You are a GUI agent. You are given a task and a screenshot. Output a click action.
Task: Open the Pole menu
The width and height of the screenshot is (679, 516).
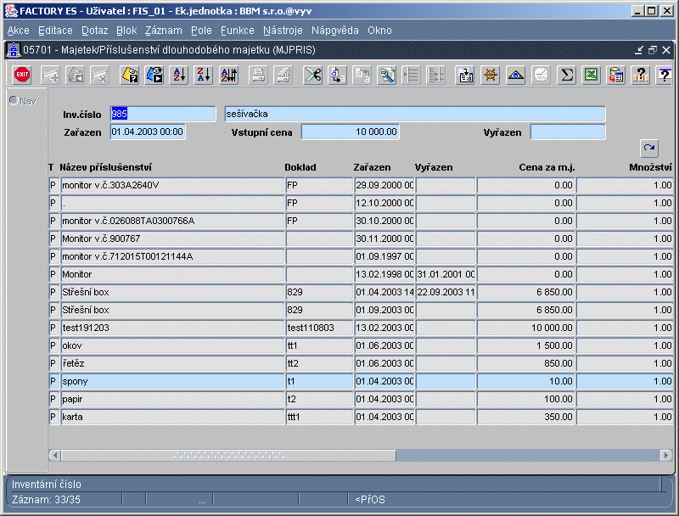coord(201,31)
